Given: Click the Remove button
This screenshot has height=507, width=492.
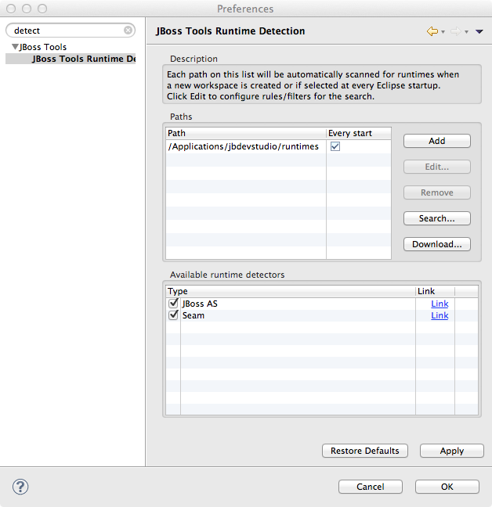Looking at the screenshot, I should click(x=437, y=192).
